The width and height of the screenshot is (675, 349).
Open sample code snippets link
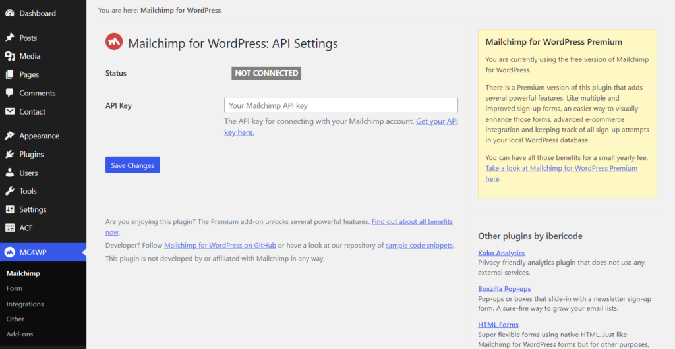click(419, 246)
